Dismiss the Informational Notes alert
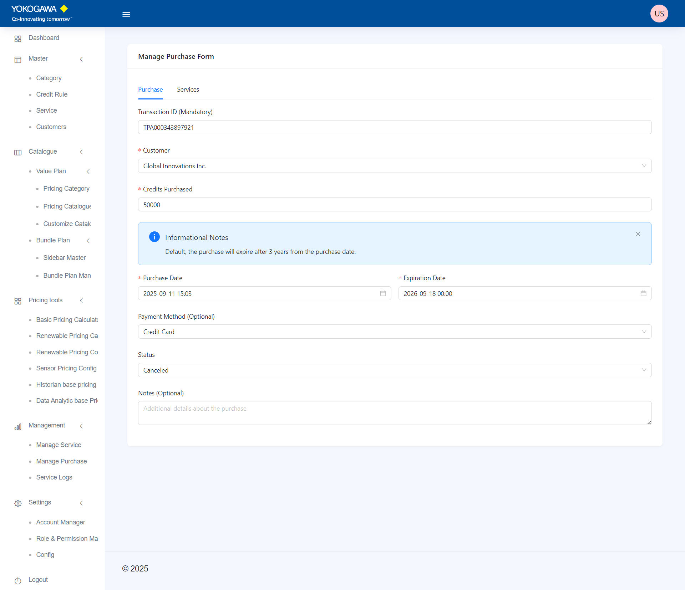 point(638,234)
